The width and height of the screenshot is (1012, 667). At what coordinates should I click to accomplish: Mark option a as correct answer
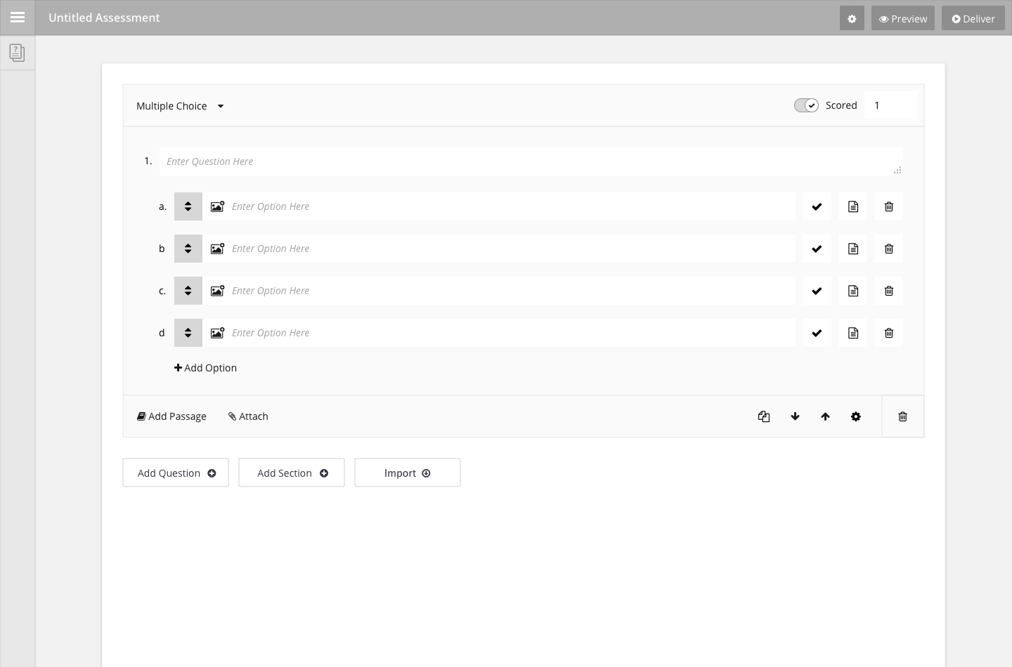coord(817,206)
